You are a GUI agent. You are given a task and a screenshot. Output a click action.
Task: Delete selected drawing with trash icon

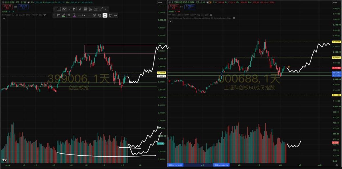point(110,15)
